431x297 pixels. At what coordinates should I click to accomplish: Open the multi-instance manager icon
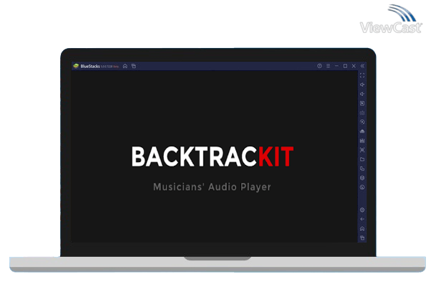(x=362, y=169)
